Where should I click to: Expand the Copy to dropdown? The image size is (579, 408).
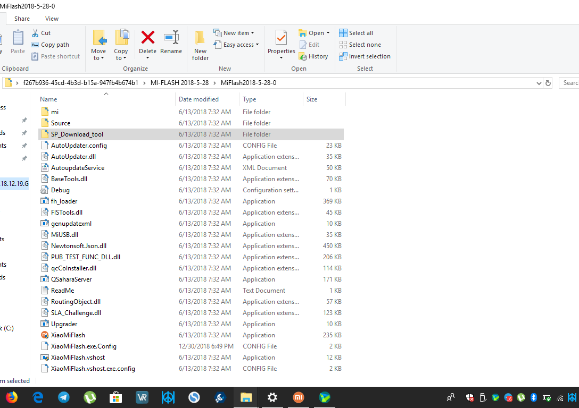coord(121,58)
